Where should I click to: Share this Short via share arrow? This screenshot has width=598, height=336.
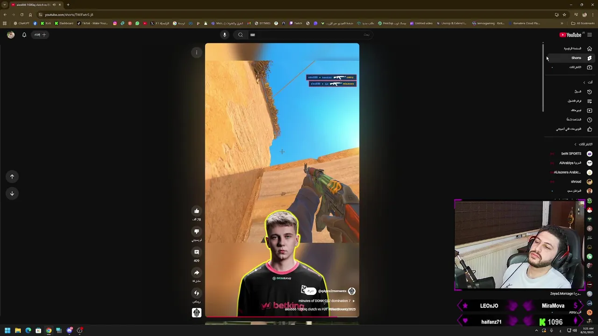[197, 273]
